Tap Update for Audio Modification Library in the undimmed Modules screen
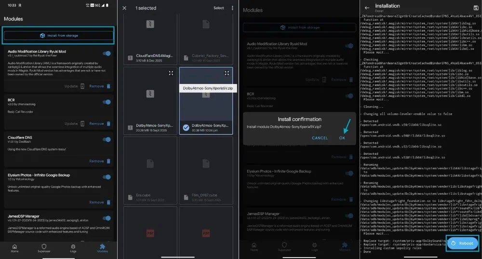 click(74, 86)
